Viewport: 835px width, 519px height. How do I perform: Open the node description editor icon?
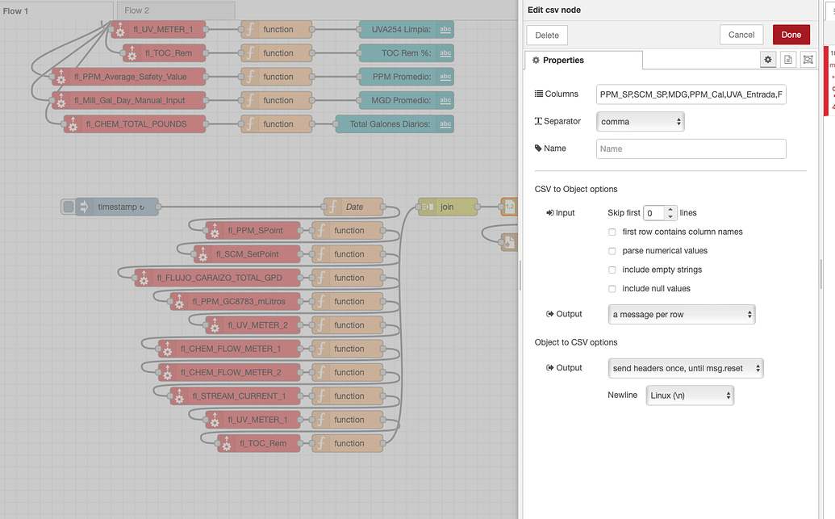click(x=787, y=59)
